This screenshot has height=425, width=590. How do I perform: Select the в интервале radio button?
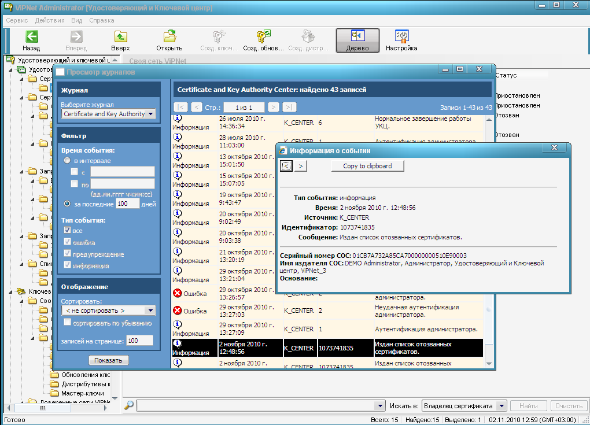[x=67, y=161]
